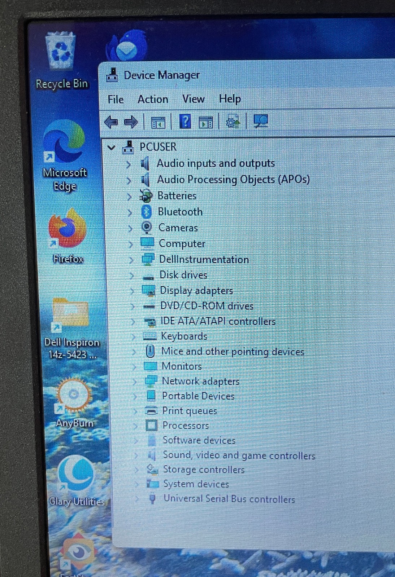Click the Universal Serial Bus controllers icon
Viewport: 395px width, 577px height.
pos(152,499)
